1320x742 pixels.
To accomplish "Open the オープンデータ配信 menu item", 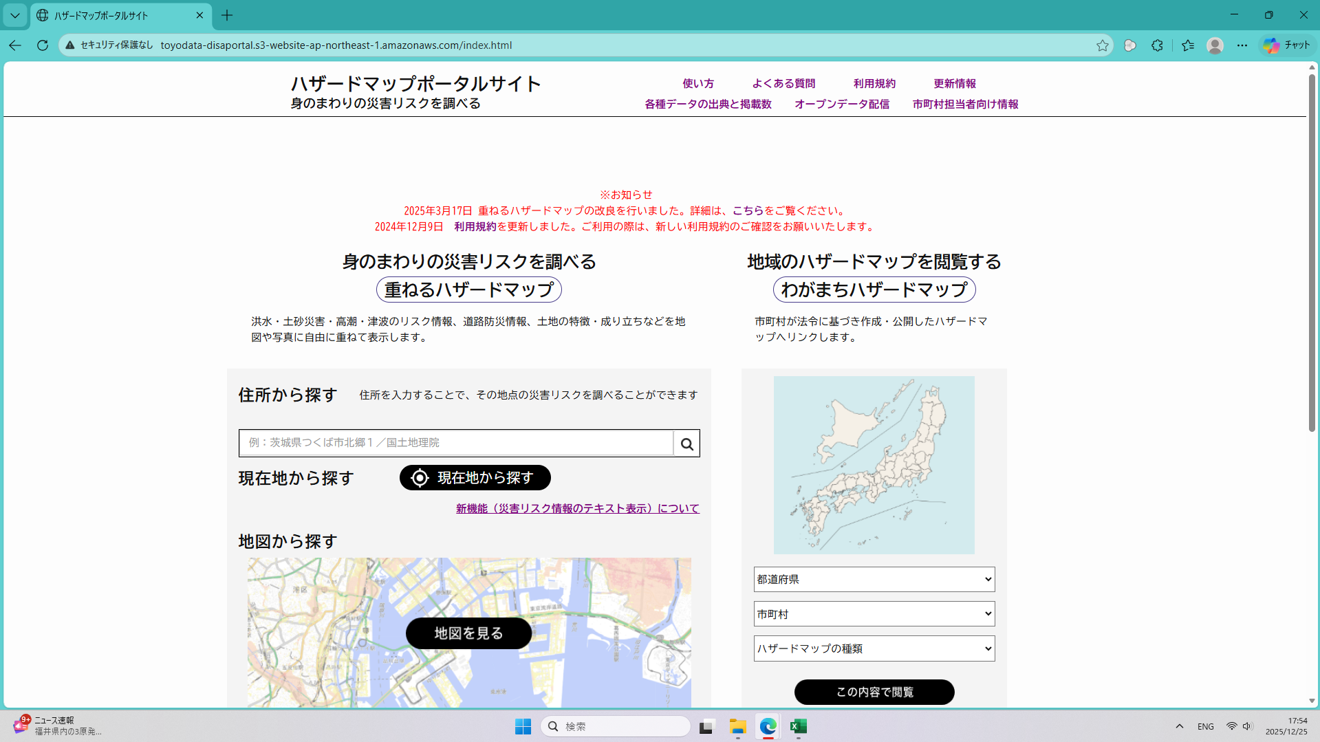I will [841, 104].
